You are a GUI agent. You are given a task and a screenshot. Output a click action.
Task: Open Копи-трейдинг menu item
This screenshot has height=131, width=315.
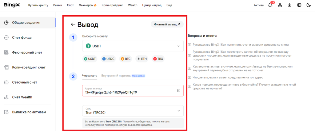pos(112,5)
